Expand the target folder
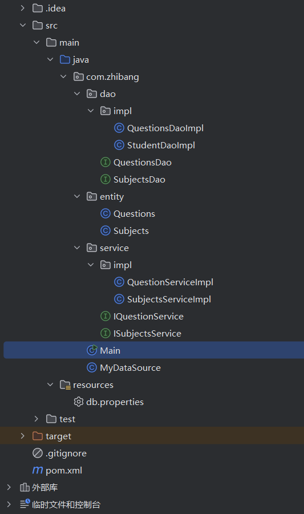 point(23,436)
